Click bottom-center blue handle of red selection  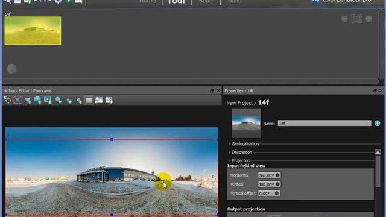click(x=112, y=215)
